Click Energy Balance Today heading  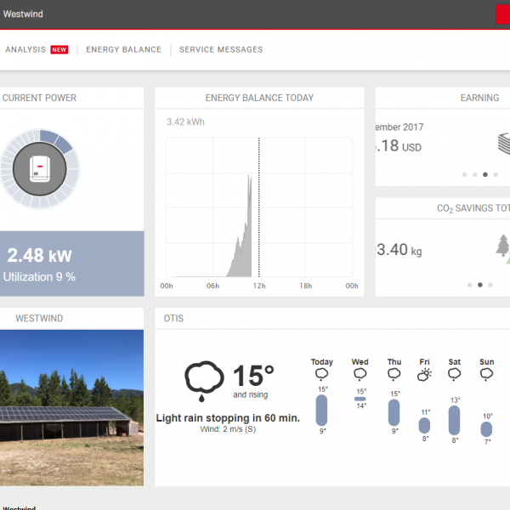click(x=259, y=98)
